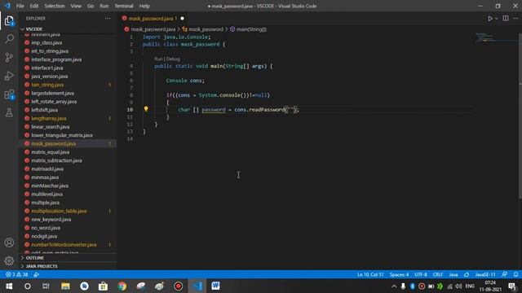Open editor More Actions ellipsis
The width and height of the screenshot is (522, 293).
[x=515, y=19]
